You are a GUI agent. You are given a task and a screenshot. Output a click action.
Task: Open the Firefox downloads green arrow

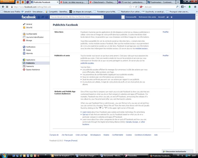point(190,7)
